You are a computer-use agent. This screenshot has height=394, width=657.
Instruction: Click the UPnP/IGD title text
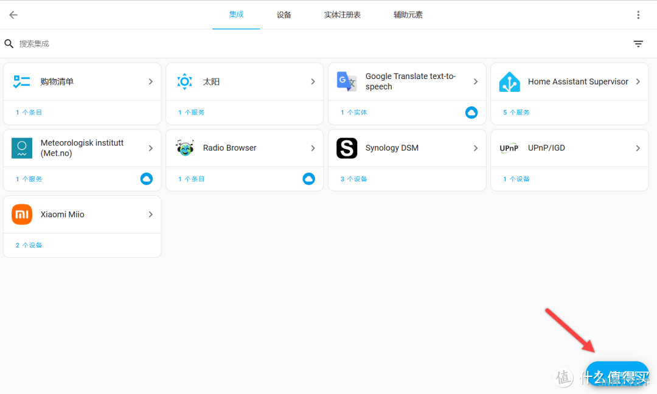point(546,148)
